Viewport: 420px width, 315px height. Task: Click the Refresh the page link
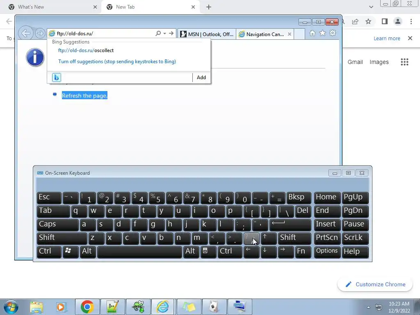point(84,96)
